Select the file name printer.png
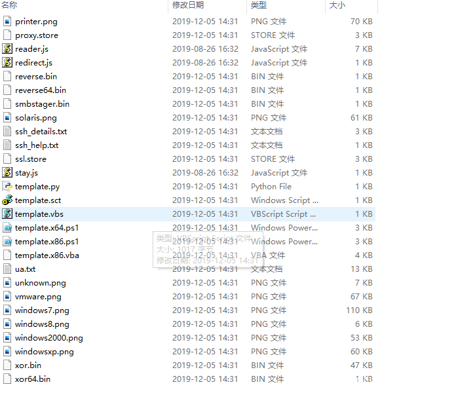This screenshot has width=475, height=393. coord(36,22)
